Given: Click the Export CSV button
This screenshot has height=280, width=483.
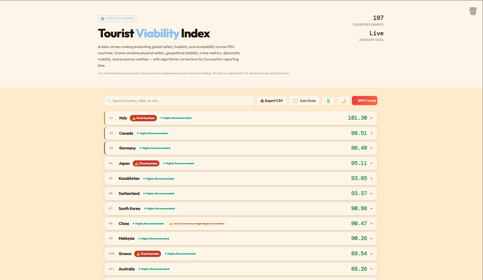Looking at the screenshot, I should coord(271,101).
